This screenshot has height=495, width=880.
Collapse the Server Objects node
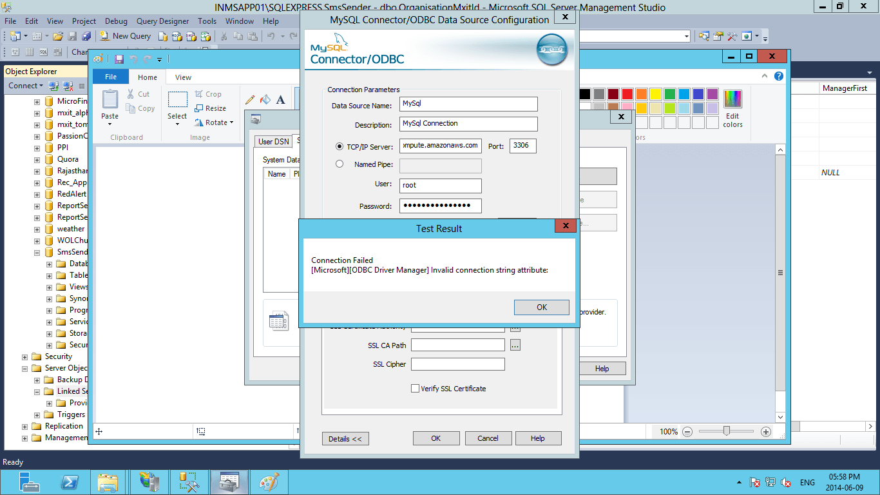pyautogui.click(x=25, y=368)
